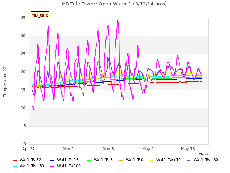Toggle the Wat1_Ts-8 legend label

[x=103, y=160]
